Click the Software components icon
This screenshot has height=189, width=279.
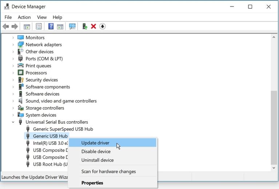pos(21,87)
